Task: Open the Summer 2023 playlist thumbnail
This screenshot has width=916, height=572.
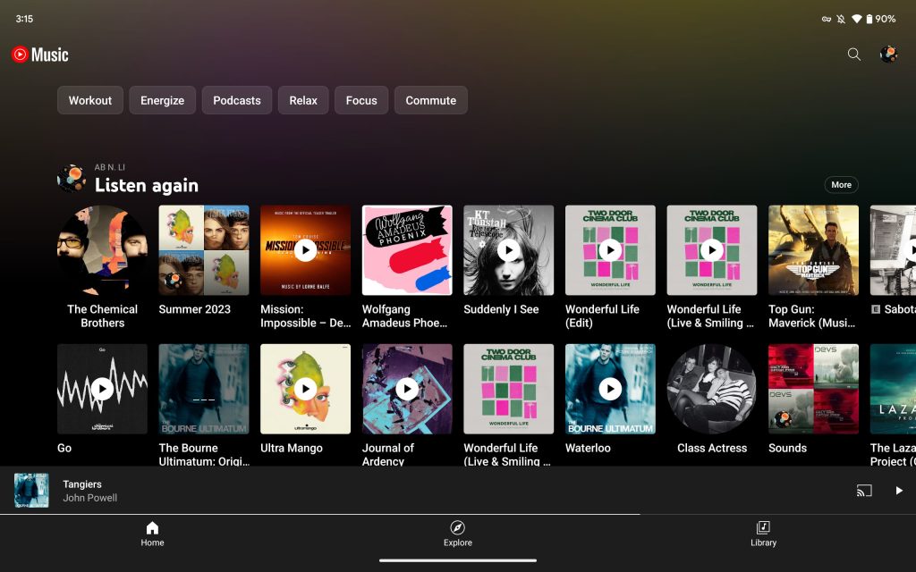Action: tap(204, 250)
